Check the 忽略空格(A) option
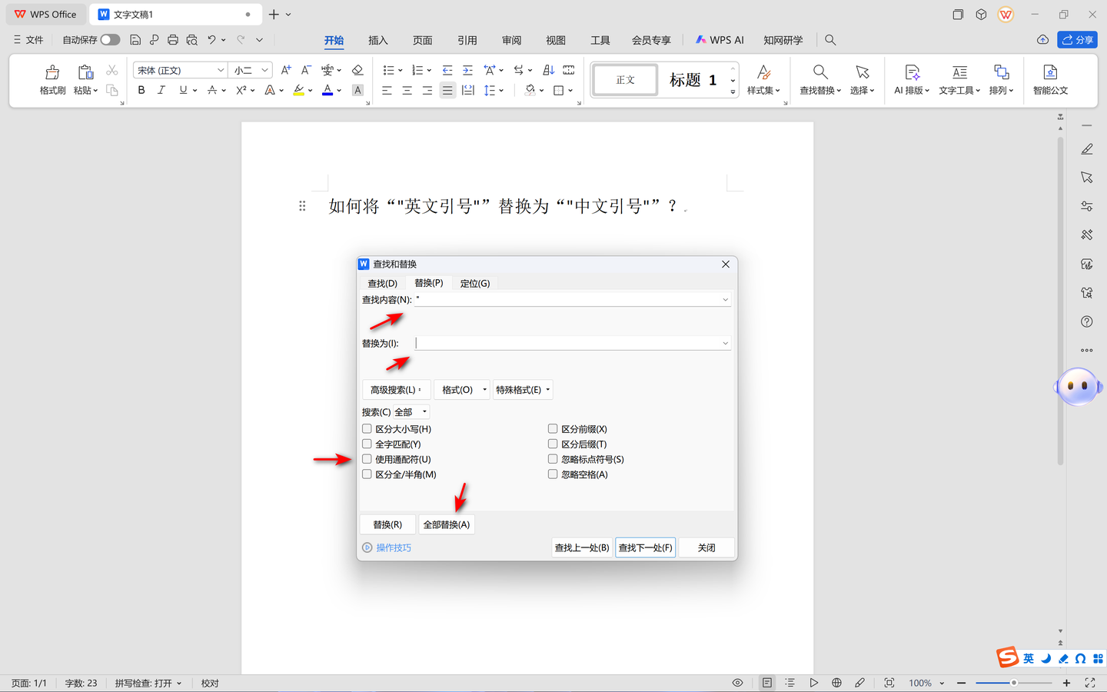Screen dimensions: 1107x692 [x=553, y=474]
